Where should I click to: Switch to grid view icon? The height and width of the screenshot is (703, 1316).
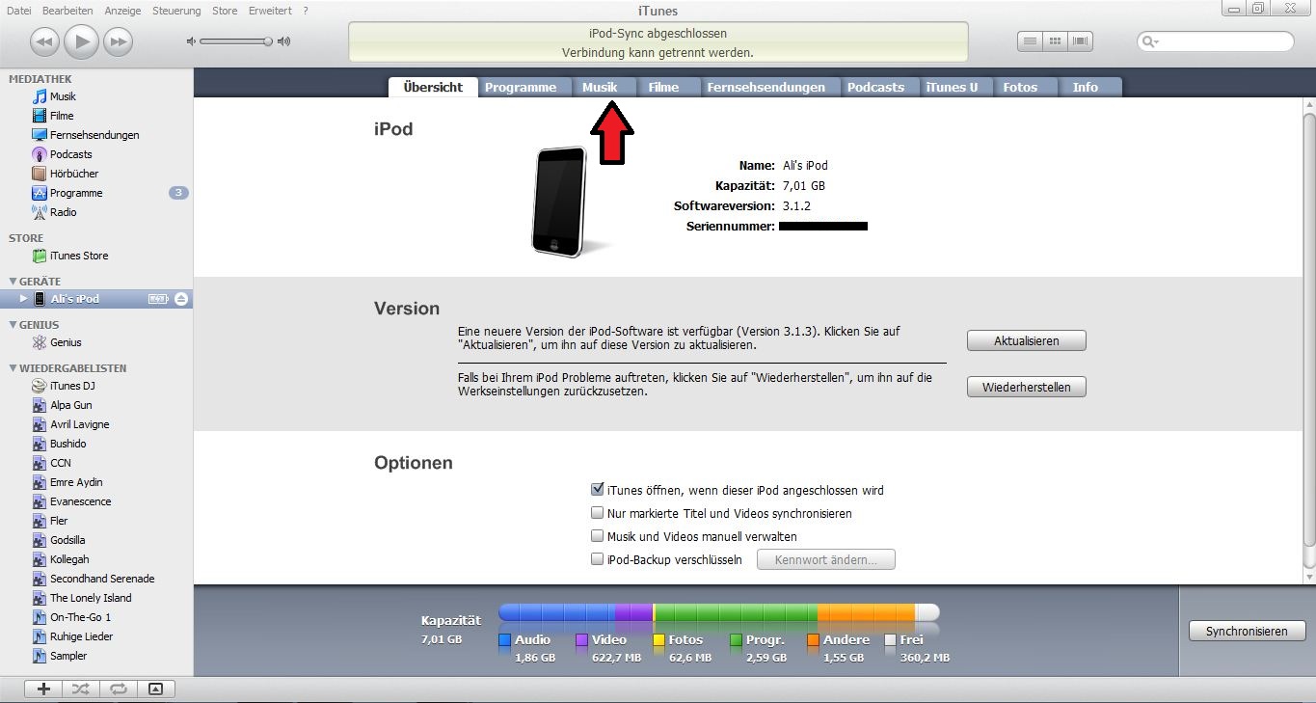point(1056,41)
